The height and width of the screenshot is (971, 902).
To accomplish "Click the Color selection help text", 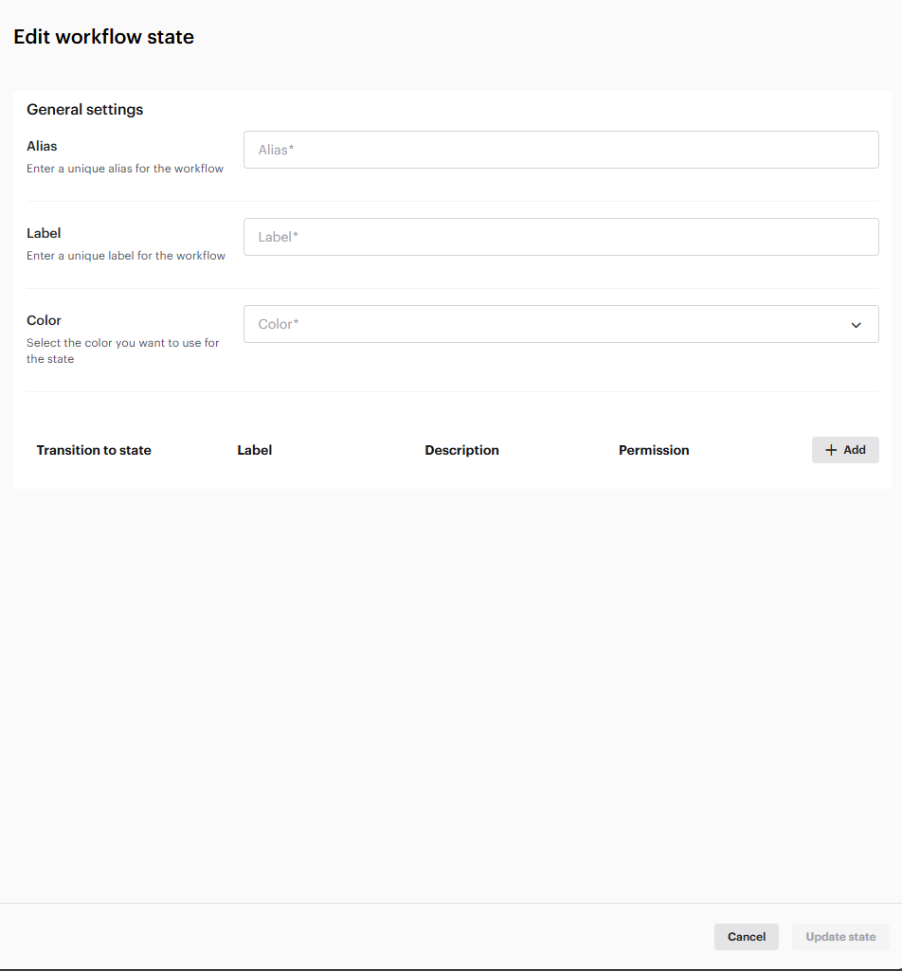I will (122, 351).
